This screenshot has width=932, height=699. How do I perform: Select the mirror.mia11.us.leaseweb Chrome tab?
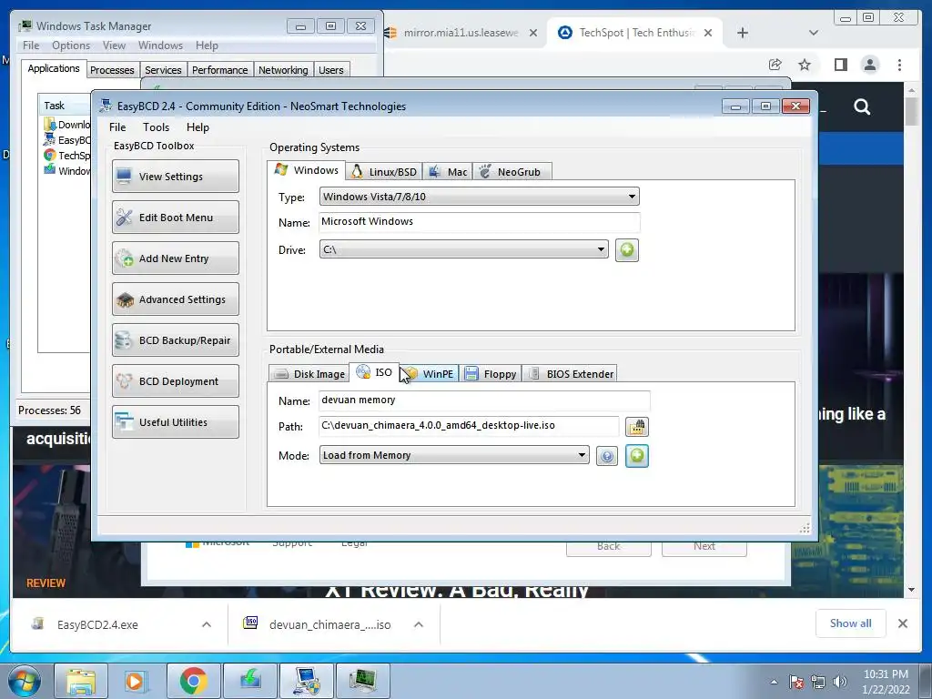click(x=459, y=33)
